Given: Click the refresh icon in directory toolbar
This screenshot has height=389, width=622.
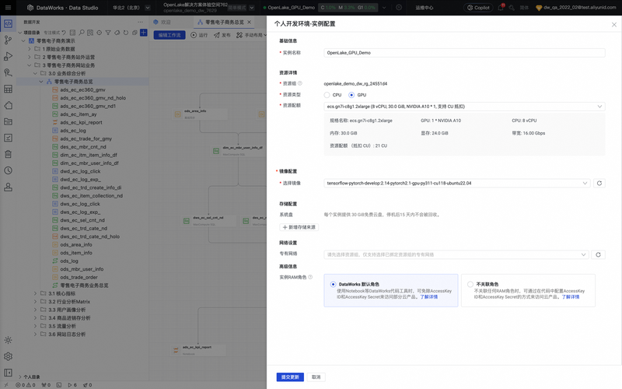Looking at the screenshot, I should point(126,33).
